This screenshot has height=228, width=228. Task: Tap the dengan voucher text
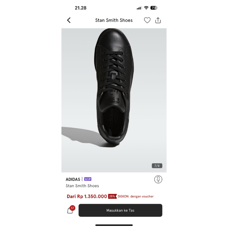click(x=142, y=196)
